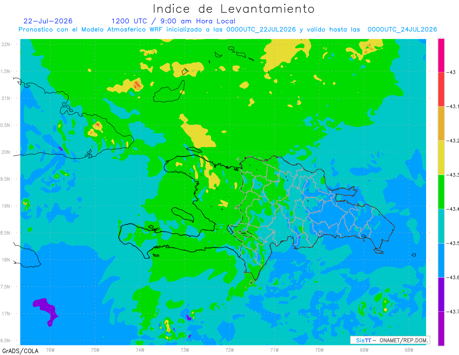Click the "-43.5" legend value
Viewport: 459px width, 355px height.
(x=452, y=243)
